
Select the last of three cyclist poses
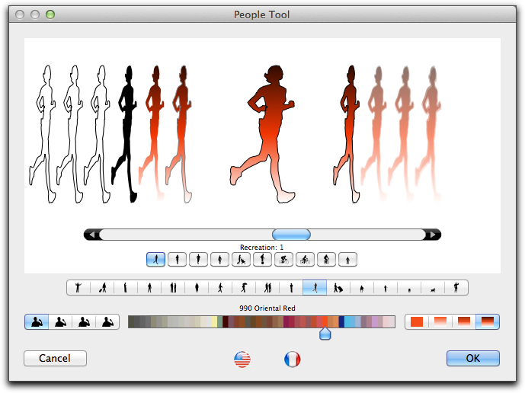[x=326, y=260]
